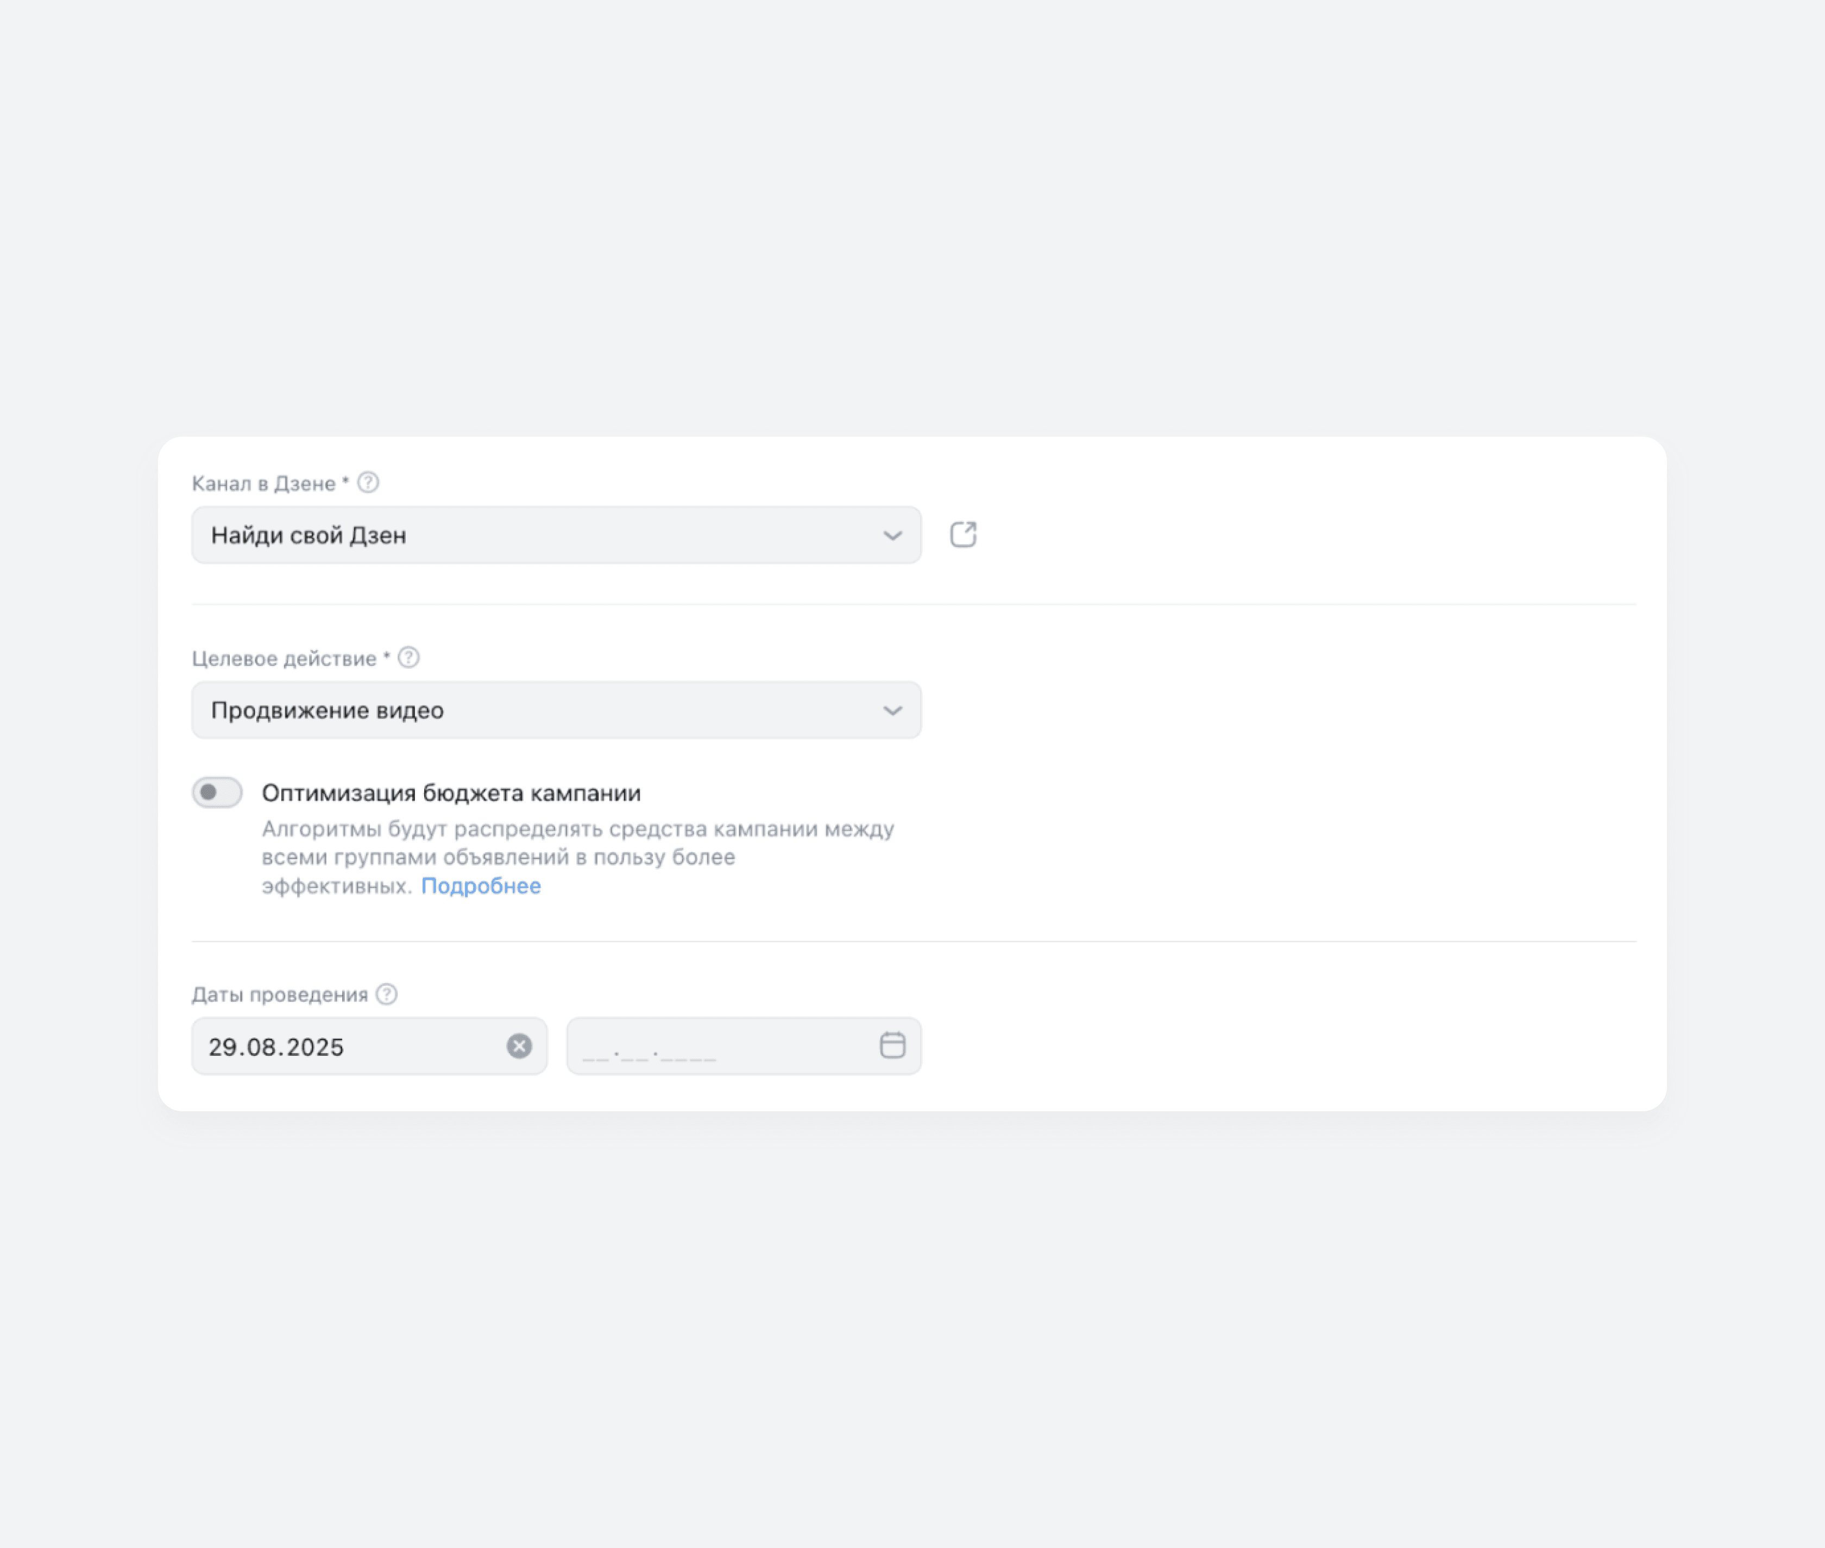Focus the empty end date input
Viewport: 1825px width, 1548px height.
tap(720, 1046)
